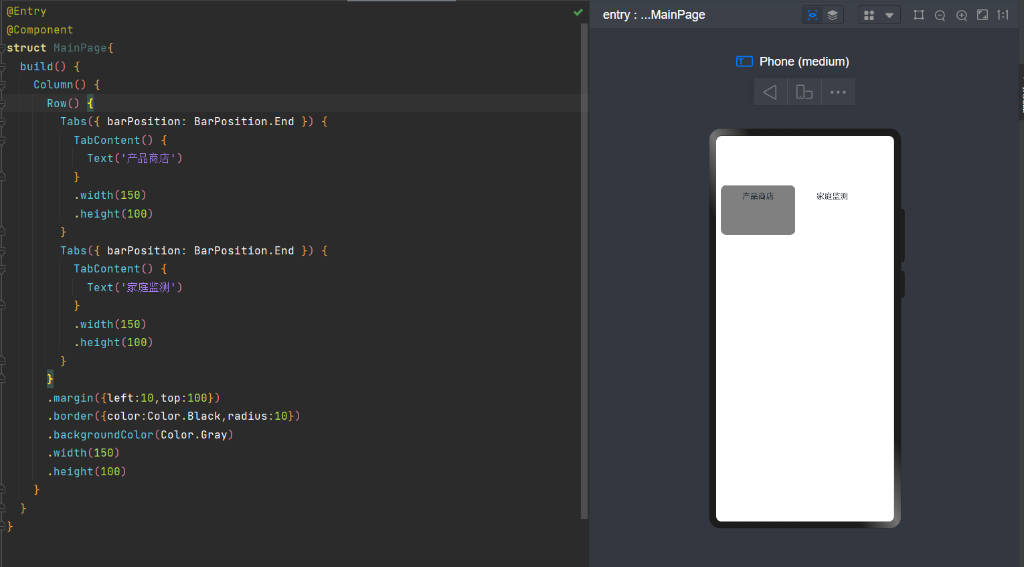Open more device options (three dots)
The height and width of the screenshot is (567, 1024).
(x=838, y=92)
